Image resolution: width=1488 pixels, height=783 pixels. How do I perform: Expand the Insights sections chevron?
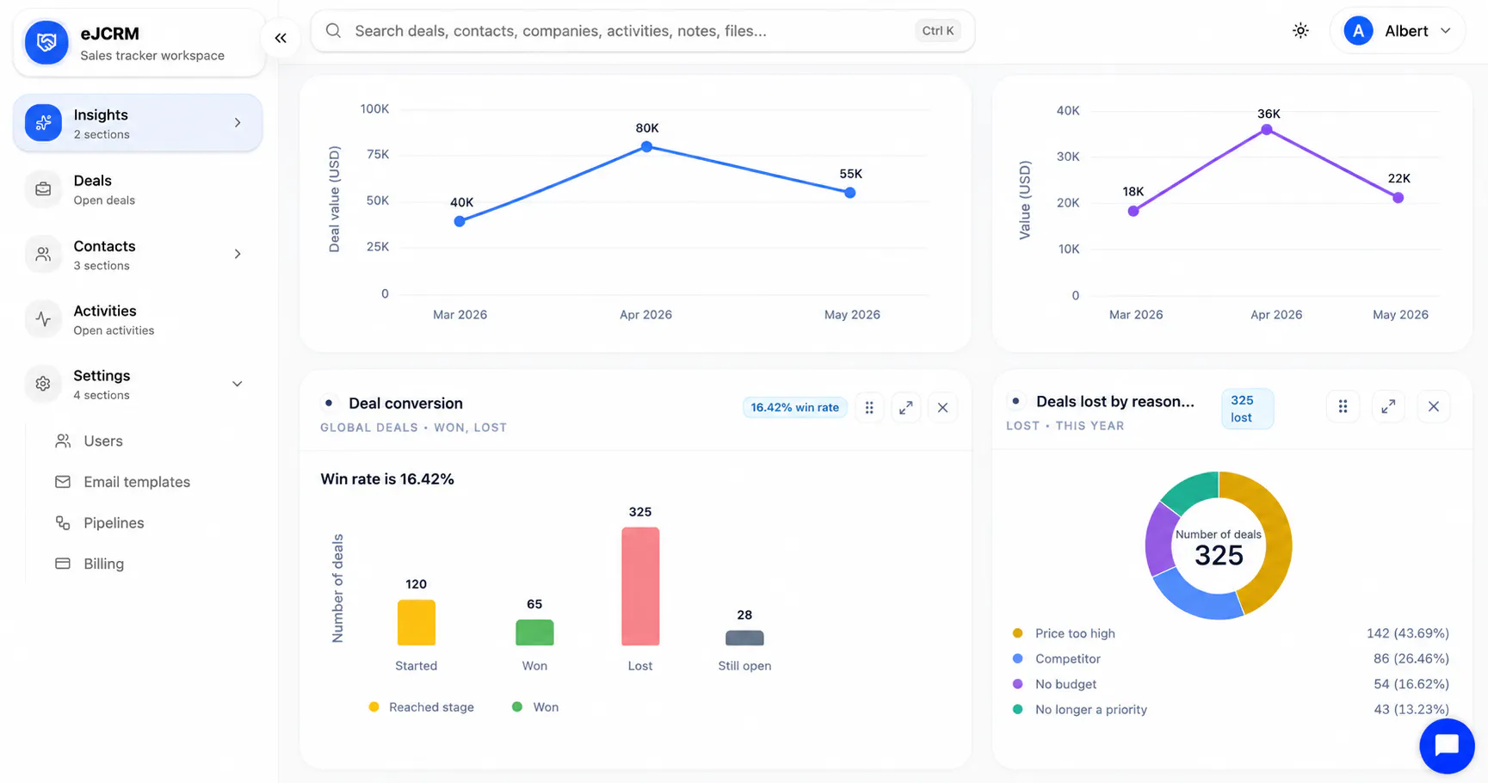[238, 123]
